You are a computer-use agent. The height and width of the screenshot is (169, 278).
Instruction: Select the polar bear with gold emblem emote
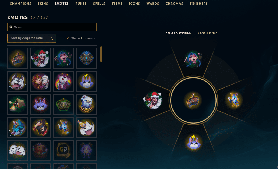[x=87, y=105]
